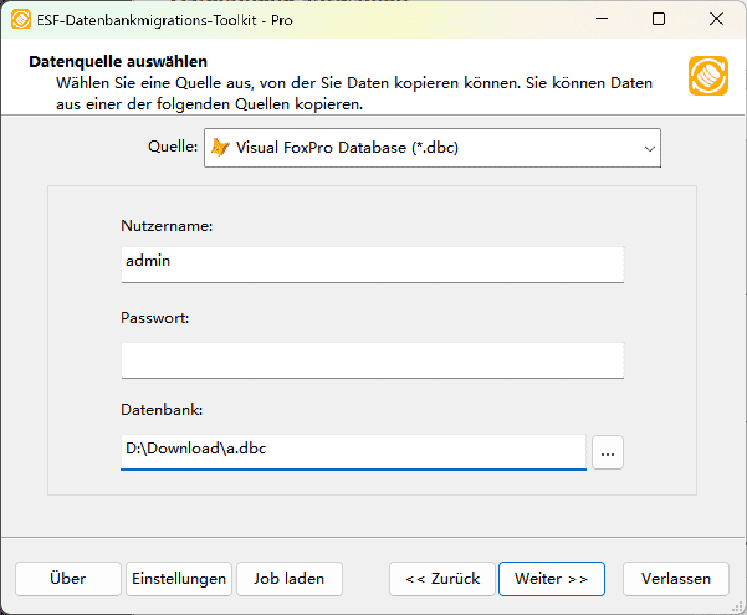Click the dropdown chevron next to the source list

click(650, 148)
